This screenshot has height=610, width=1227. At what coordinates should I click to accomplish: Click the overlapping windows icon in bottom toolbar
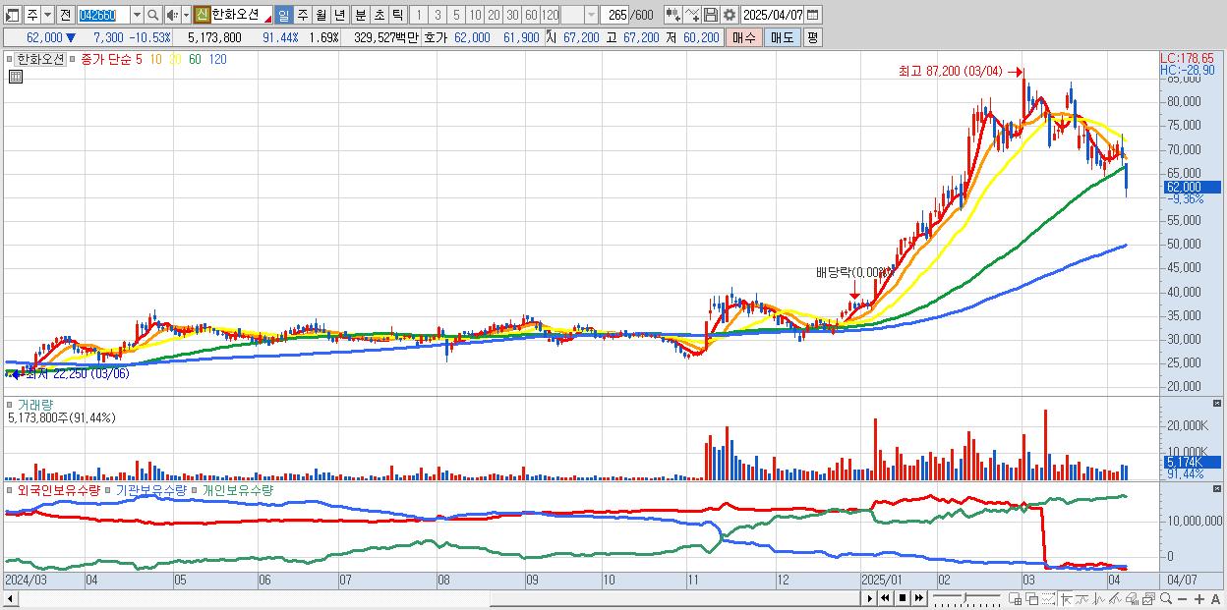tap(1031, 598)
